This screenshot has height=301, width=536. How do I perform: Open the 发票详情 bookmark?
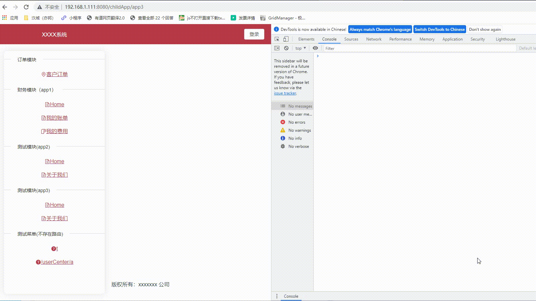(x=243, y=18)
